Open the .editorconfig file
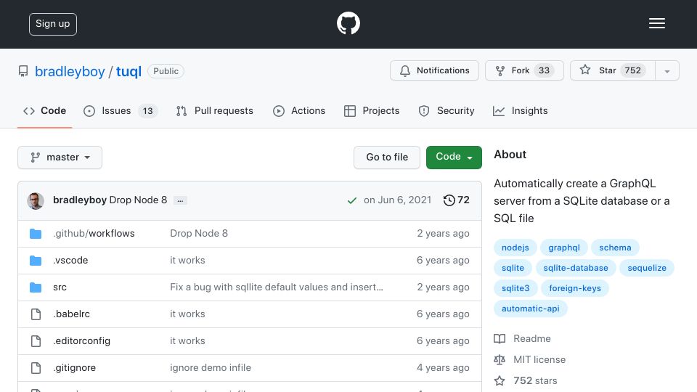 coord(81,341)
